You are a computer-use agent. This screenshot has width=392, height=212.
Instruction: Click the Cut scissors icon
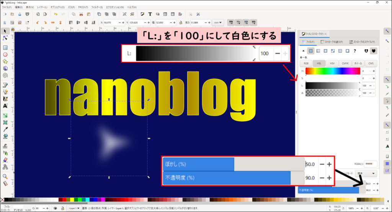click(81, 15)
